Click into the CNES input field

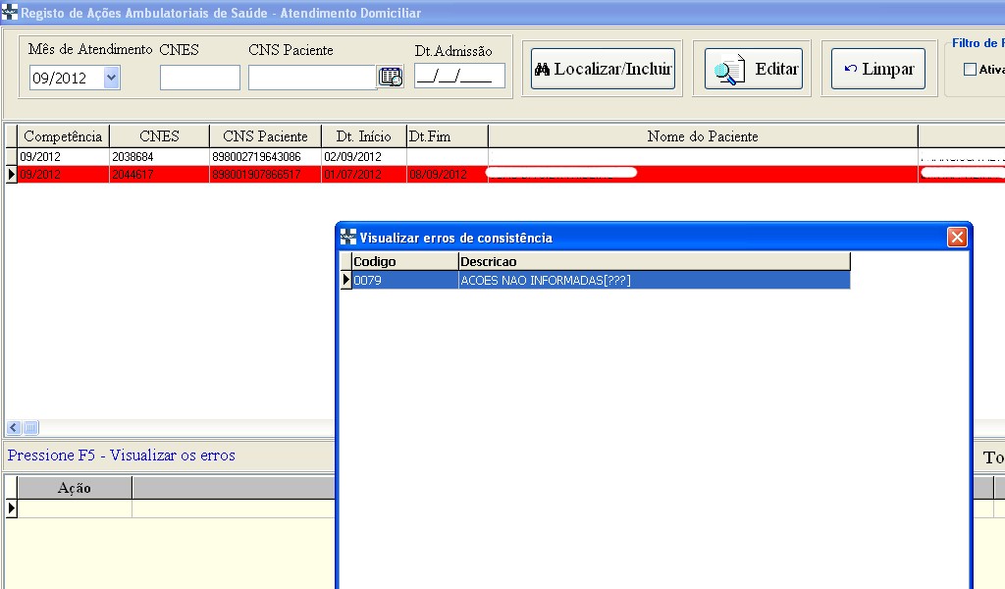coord(199,78)
